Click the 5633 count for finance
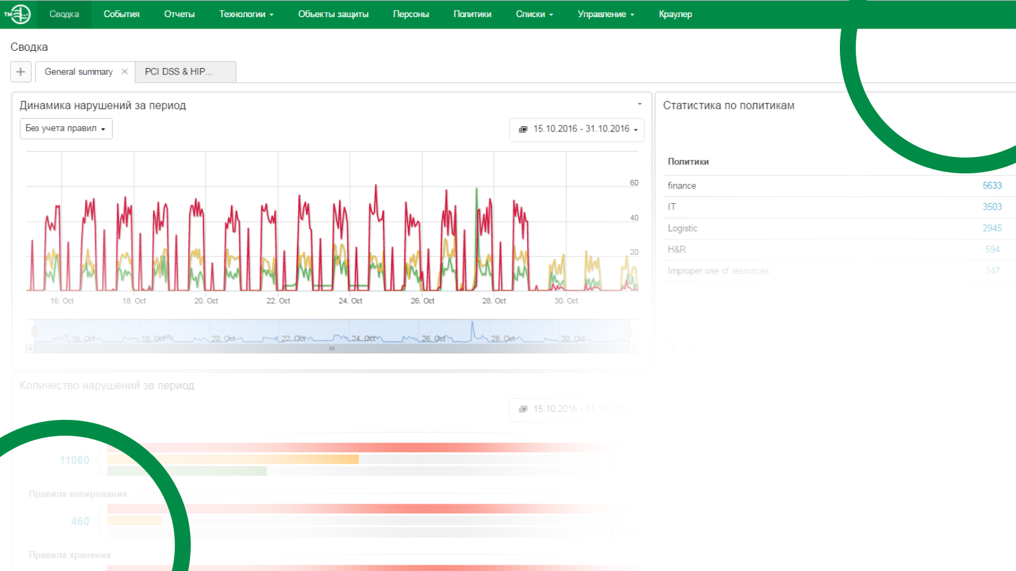The width and height of the screenshot is (1016, 571). coord(992,185)
